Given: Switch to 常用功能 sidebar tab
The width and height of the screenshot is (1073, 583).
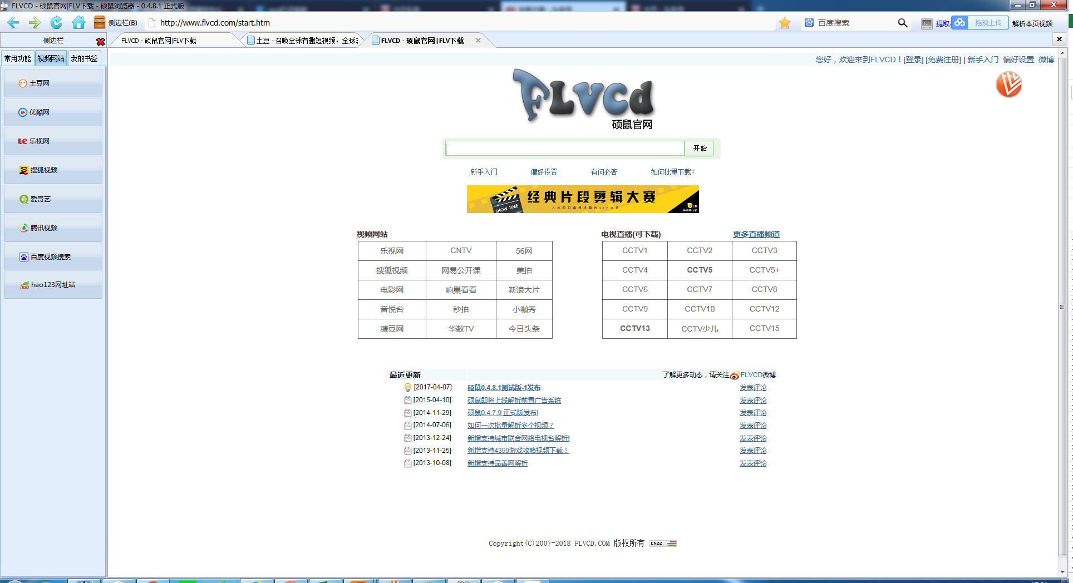Looking at the screenshot, I should tap(18, 58).
